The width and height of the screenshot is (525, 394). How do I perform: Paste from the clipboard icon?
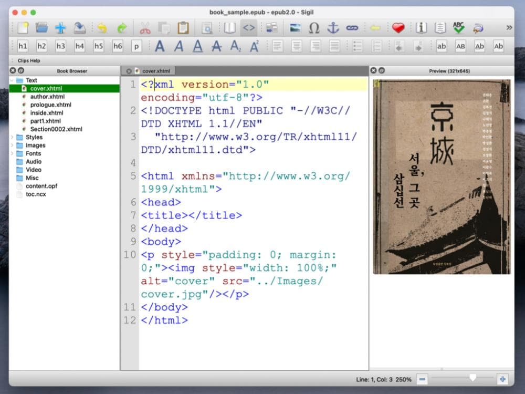tap(183, 28)
